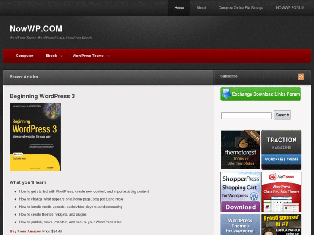This screenshot has width=314, height=235.
Task: Open the Danica Patrick sponsor ad
Action: [x=281, y=225]
